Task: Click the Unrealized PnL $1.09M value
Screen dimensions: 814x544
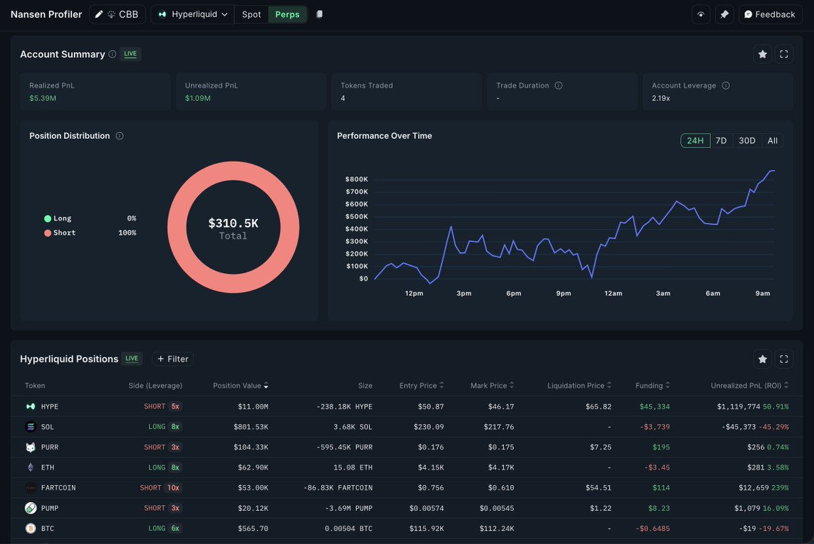Action: pos(198,98)
